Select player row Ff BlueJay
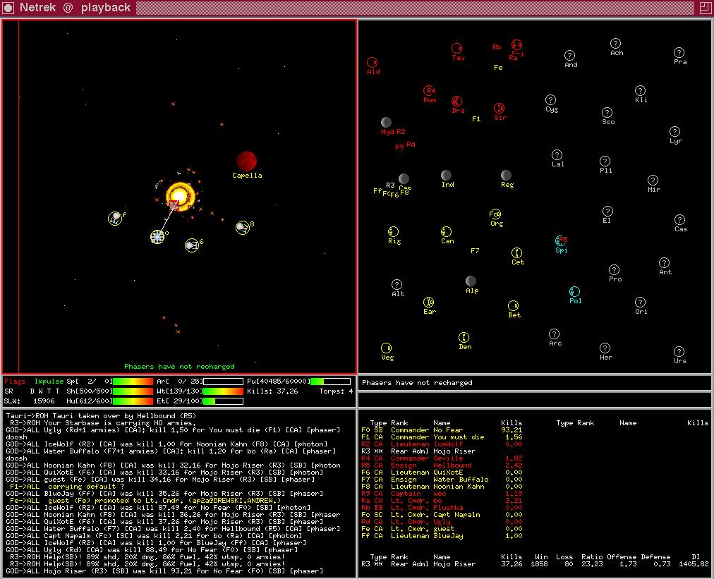The image size is (714, 579). (442, 536)
